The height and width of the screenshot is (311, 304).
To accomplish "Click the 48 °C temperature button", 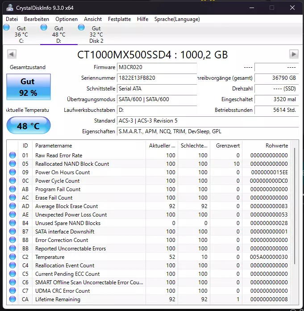I will coord(29,126).
